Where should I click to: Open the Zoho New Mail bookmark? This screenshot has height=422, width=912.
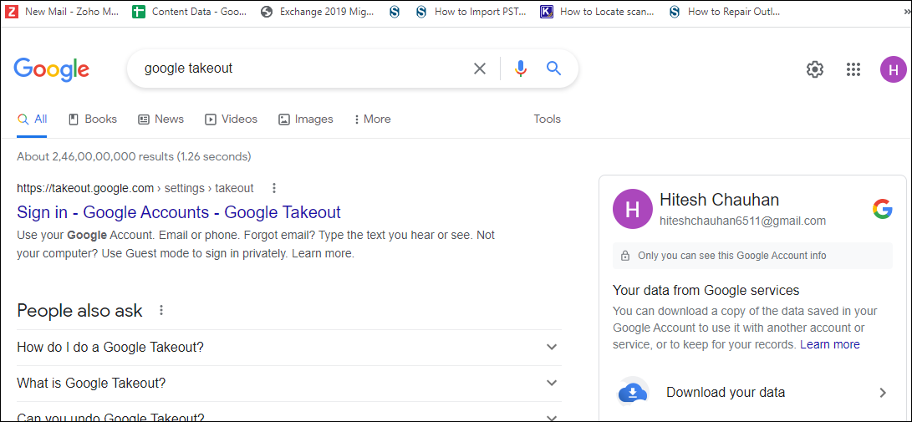click(62, 11)
